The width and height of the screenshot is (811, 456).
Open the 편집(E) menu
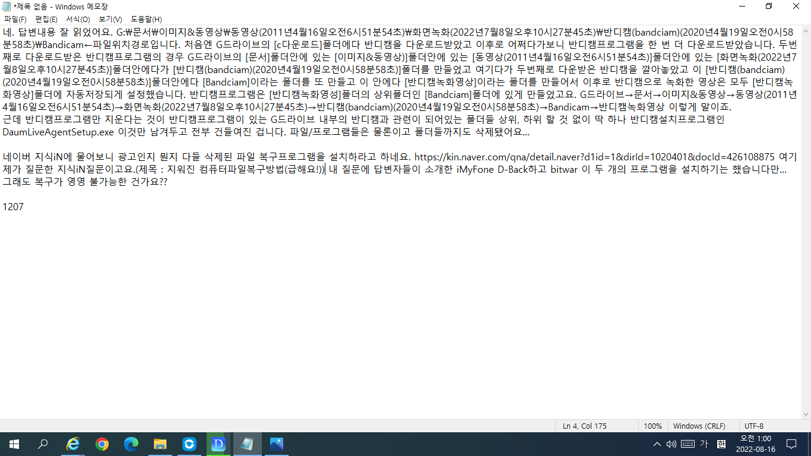tap(46, 20)
